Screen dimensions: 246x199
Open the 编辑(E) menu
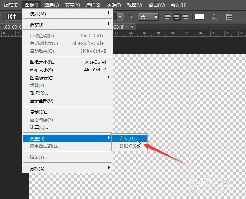(x=11, y=5)
